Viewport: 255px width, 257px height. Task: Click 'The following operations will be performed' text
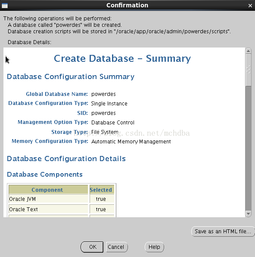[57, 19]
